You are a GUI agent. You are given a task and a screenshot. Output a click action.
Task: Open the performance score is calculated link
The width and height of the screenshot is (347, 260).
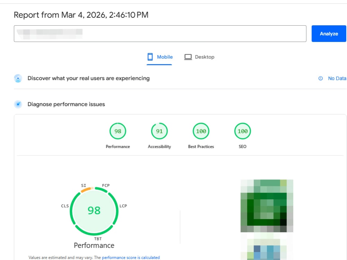(x=131, y=258)
